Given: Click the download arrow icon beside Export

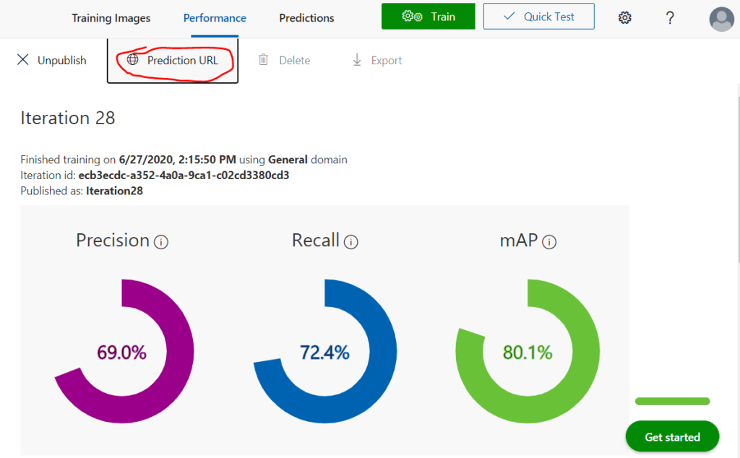Looking at the screenshot, I should pyautogui.click(x=357, y=60).
